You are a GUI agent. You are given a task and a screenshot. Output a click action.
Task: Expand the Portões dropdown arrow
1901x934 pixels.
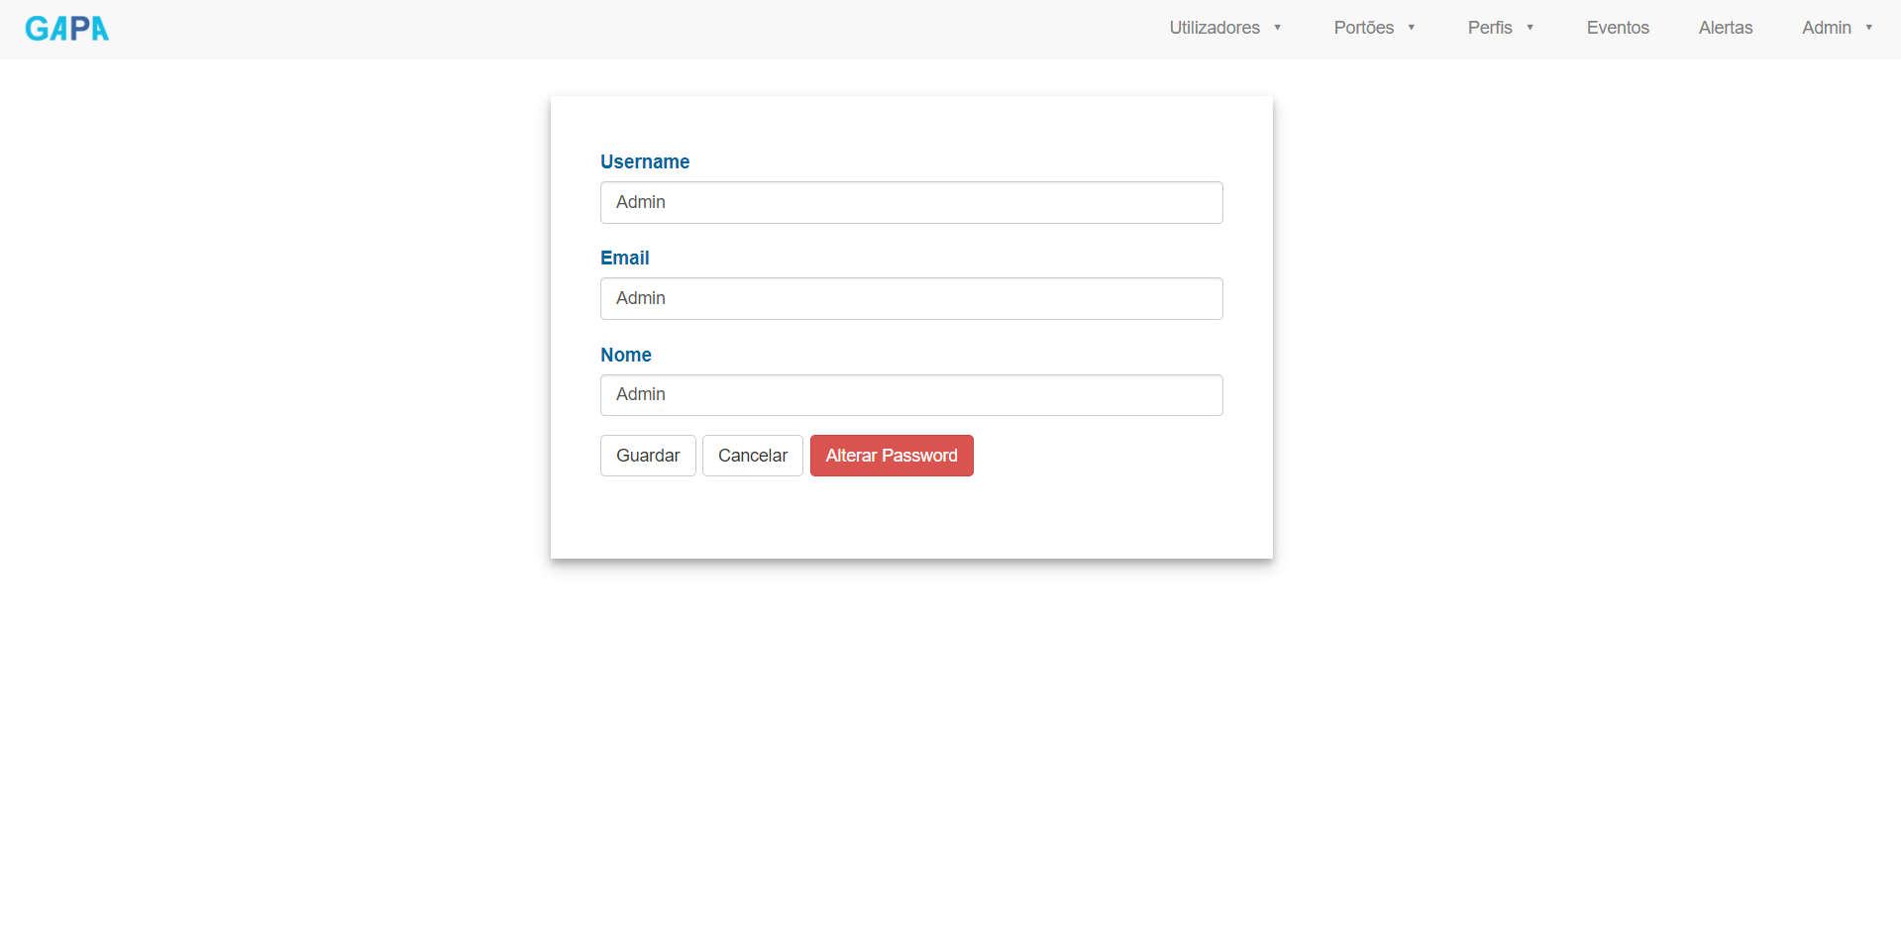tap(1412, 28)
